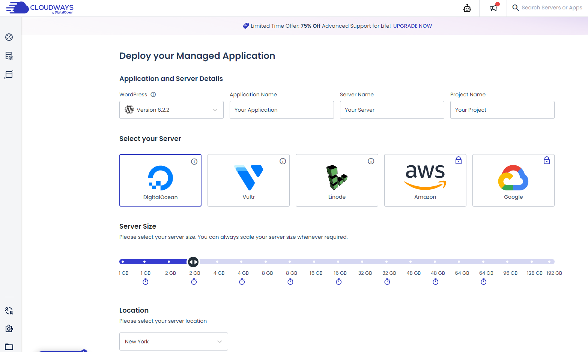The image size is (588, 352).
Task: Click the stopwatch icon under second 2 GB
Action: [194, 282]
